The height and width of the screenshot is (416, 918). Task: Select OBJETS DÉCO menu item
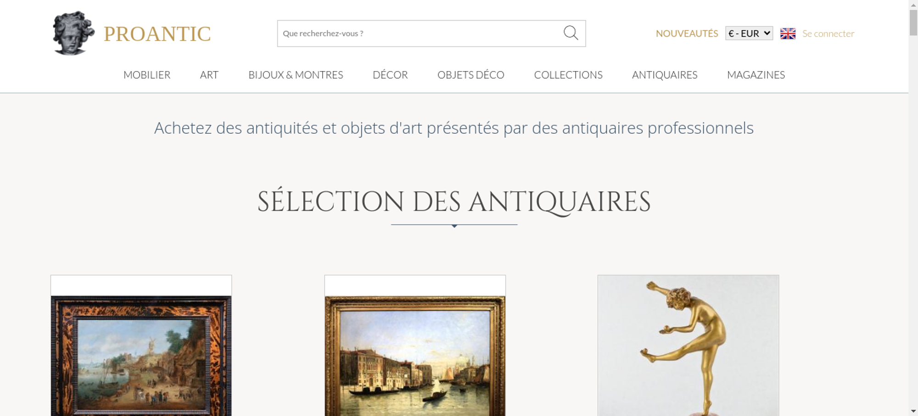point(471,75)
